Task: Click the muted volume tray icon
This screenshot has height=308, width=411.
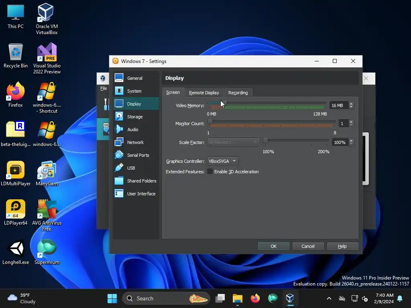Action: [x=365, y=298]
